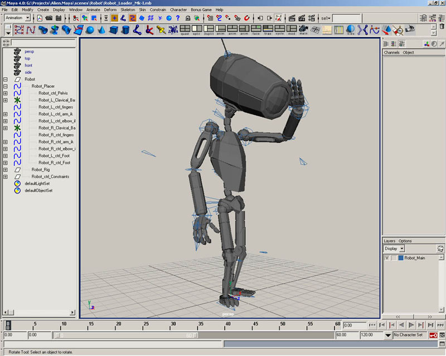Click the Channels menu in Channel Box

pyautogui.click(x=391, y=53)
